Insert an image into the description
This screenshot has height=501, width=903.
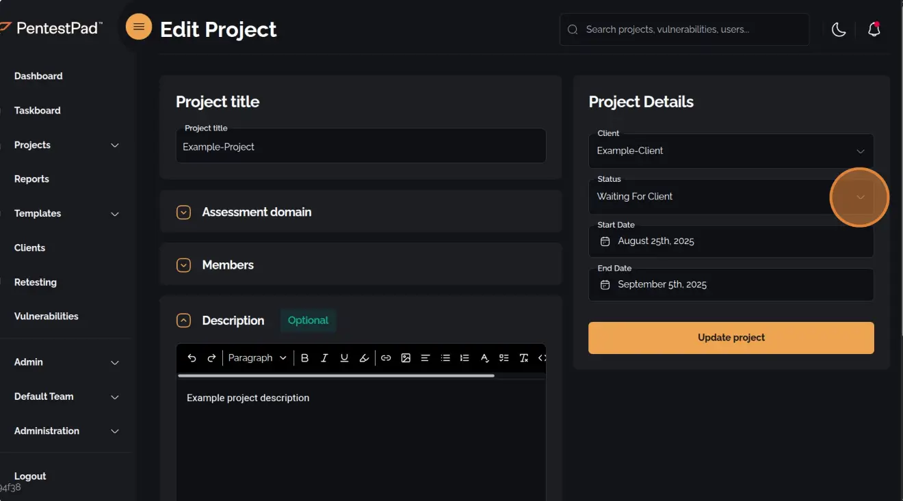(x=406, y=357)
